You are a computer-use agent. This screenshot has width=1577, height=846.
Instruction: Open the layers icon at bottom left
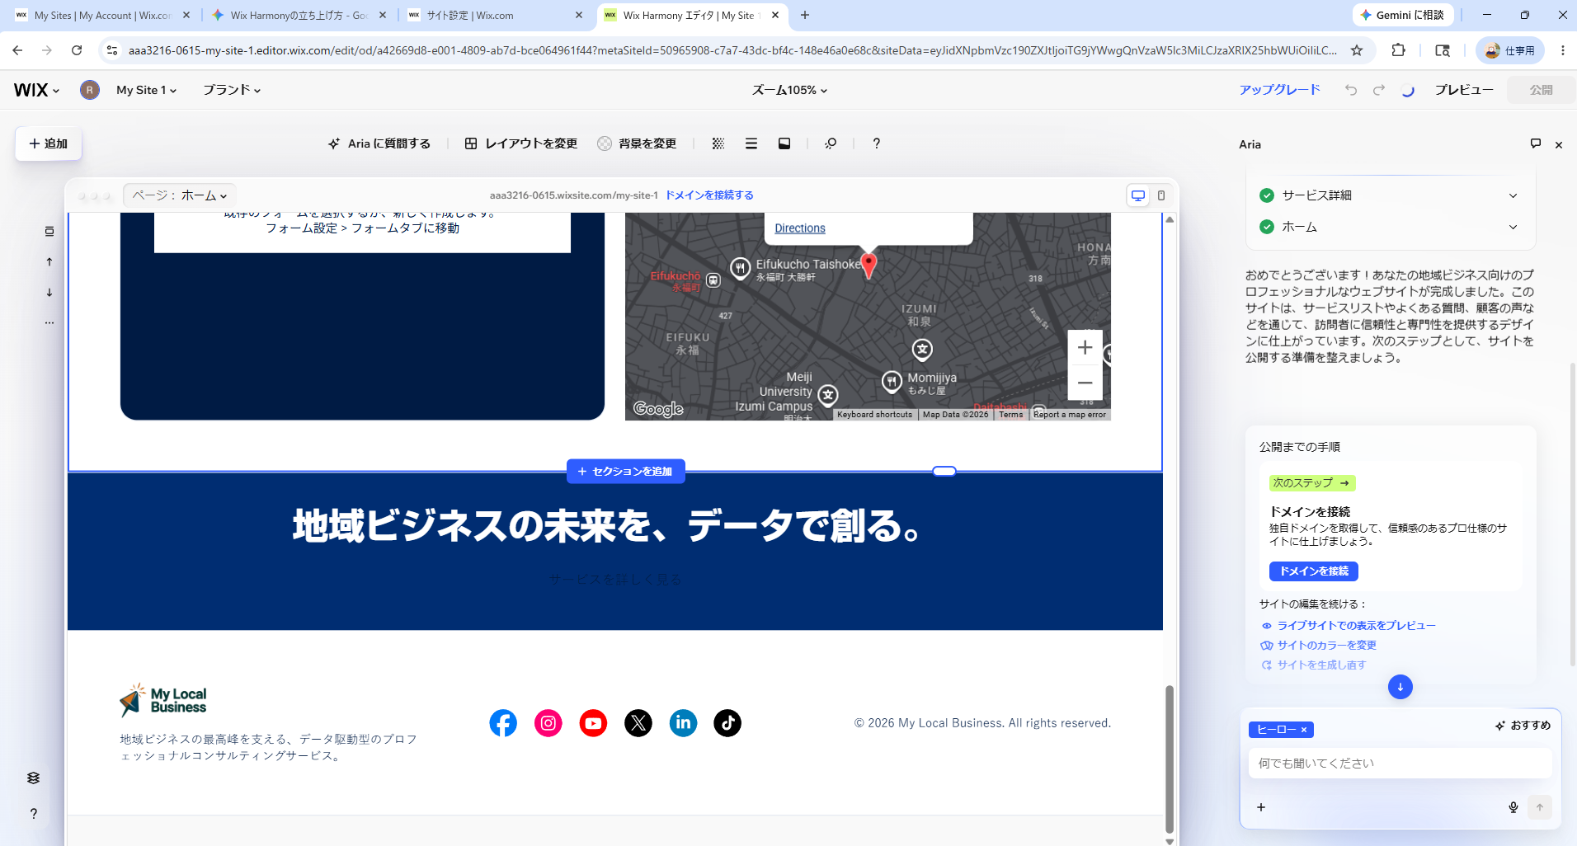pyautogui.click(x=33, y=778)
